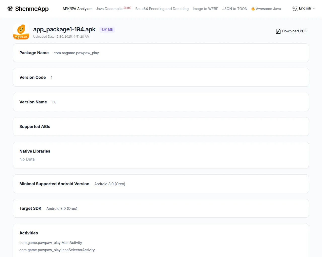Image resolution: width=322 pixels, height=257 pixels.
Task: Download the PDF report
Action: click(x=294, y=31)
